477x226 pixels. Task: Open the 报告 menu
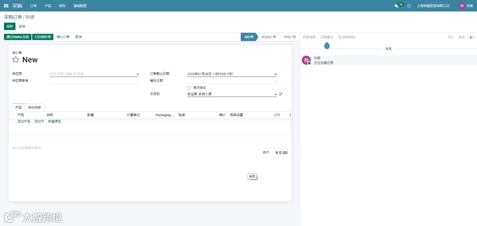point(62,6)
